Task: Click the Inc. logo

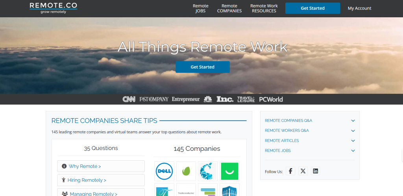Action: [225, 99]
